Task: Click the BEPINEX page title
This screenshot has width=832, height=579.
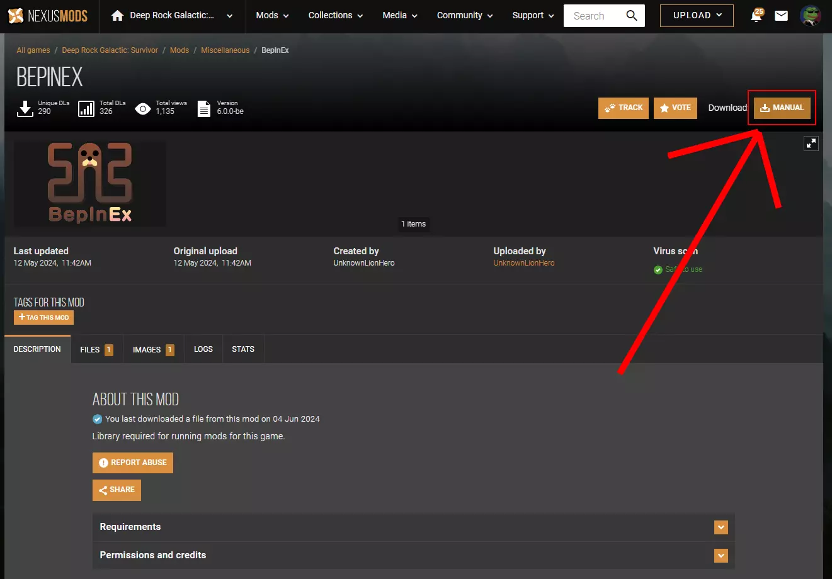Action: coord(50,77)
